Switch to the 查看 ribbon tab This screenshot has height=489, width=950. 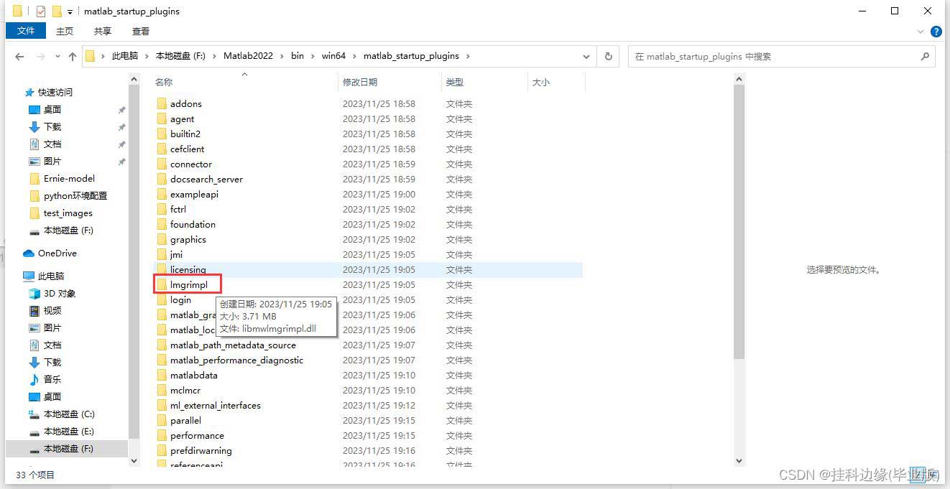point(141,31)
